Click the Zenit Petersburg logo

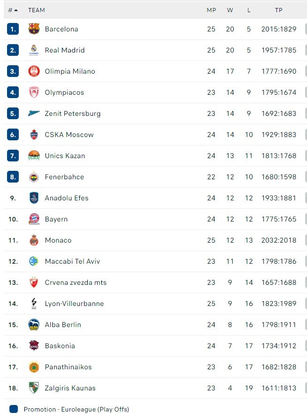coord(34,114)
